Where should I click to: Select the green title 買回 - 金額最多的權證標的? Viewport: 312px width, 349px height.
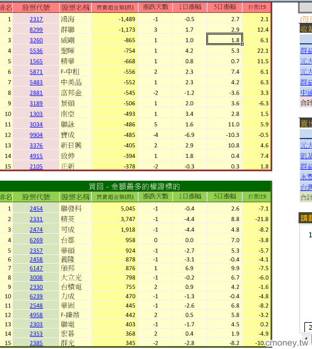(134, 186)
